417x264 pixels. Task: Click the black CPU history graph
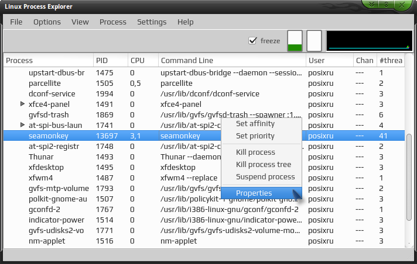click(370, 41)
